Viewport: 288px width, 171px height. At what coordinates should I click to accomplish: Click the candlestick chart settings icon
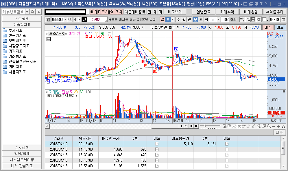pos(242,19)
